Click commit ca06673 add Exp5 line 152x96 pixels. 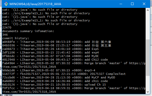[x=50, y=49]
